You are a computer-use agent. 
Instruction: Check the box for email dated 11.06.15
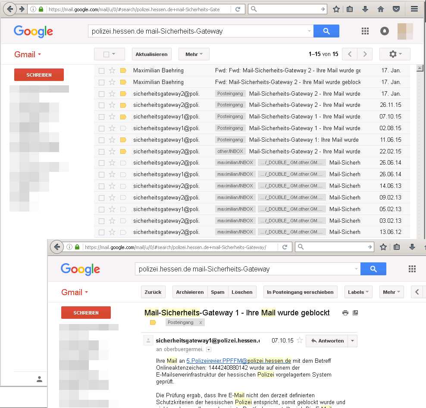101,140
